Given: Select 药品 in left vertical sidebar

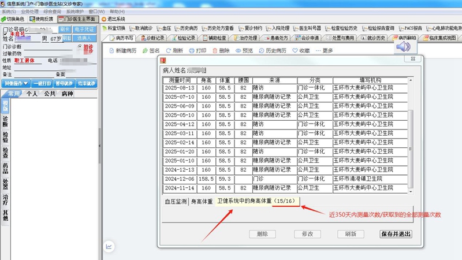Looking at the screenshot, I should click(x=5, y=168).
